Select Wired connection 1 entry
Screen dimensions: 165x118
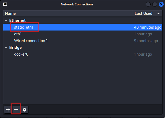click(31, 41)
